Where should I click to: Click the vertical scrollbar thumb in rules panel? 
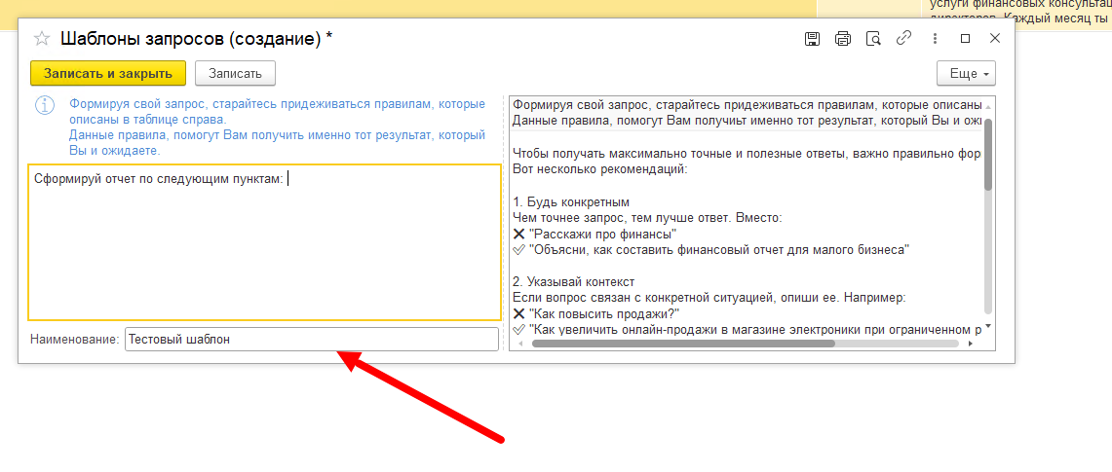pyautogui.click(x=988, y=154)
